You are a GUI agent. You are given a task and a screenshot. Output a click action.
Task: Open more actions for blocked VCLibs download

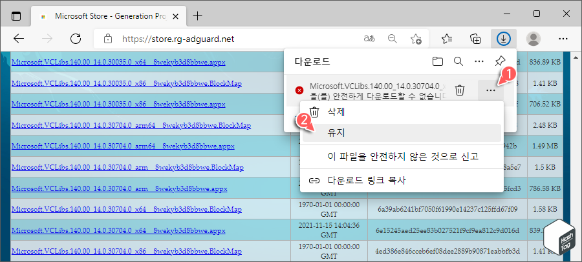pyautogui.click(x=490, y=90)
